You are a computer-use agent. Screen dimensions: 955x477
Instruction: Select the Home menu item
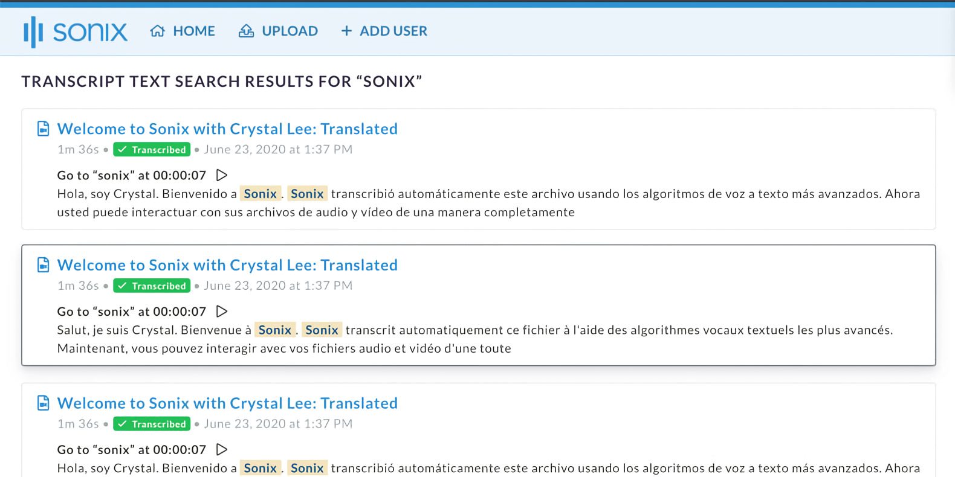pyautogui.click(x=193, y=30)
